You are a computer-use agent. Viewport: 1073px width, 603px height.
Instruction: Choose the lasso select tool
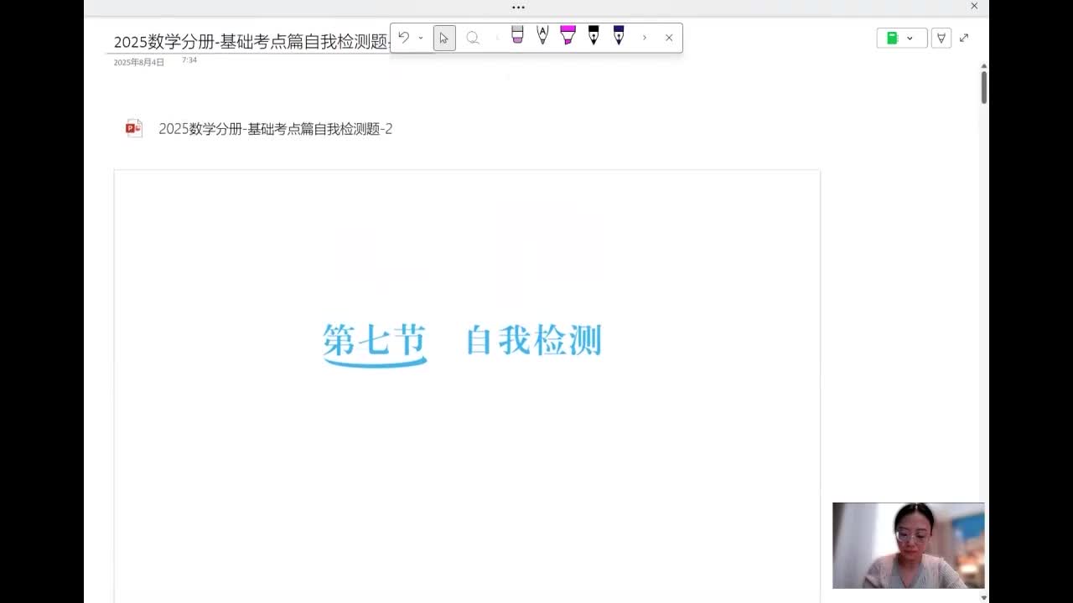[x=473, y=38]
